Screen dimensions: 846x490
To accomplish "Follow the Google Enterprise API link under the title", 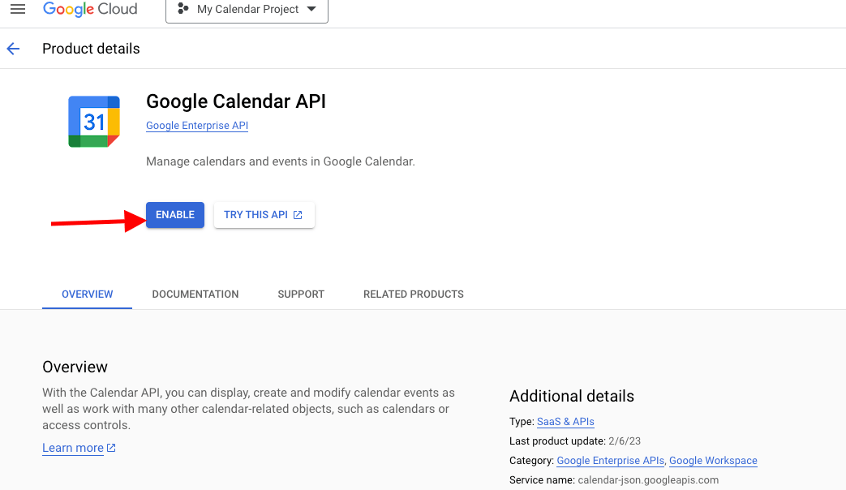I will tap(196, 126).
